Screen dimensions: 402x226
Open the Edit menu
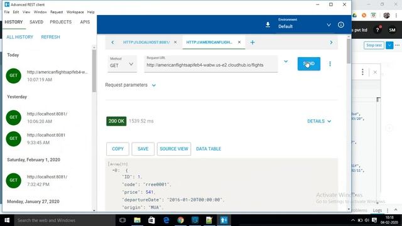click(x=16, y=12)
